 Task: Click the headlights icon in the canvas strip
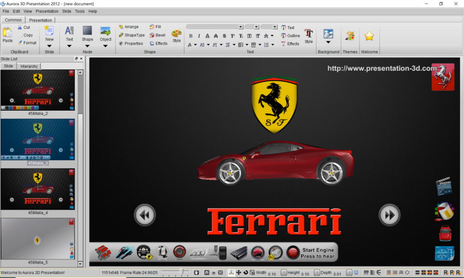[199, 253]
